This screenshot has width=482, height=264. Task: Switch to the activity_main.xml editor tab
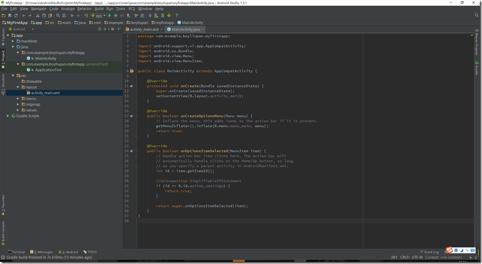144,29
